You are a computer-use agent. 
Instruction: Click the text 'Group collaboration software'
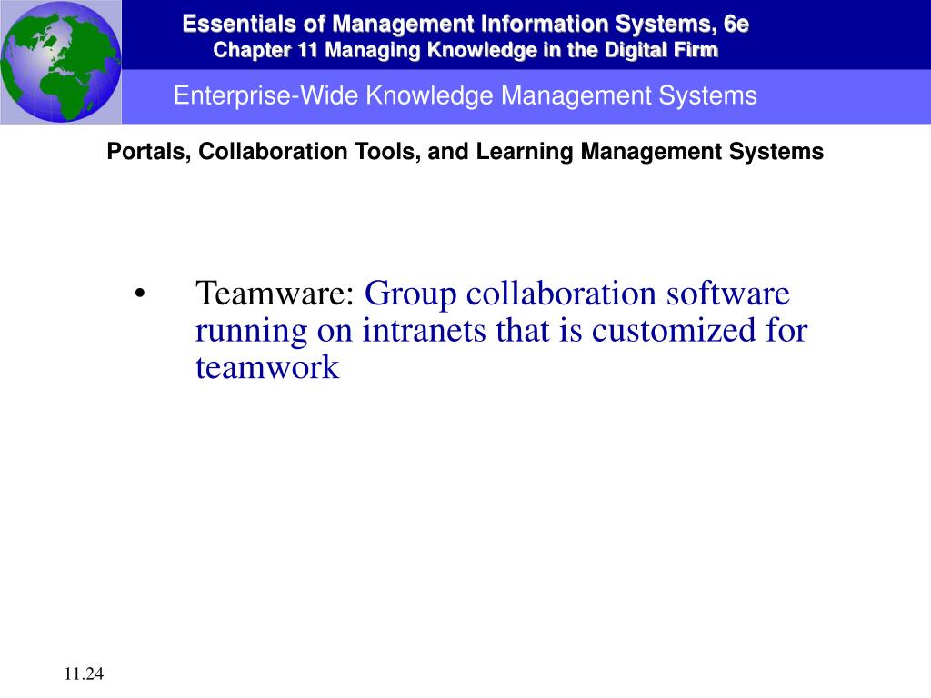coord(577,294)
